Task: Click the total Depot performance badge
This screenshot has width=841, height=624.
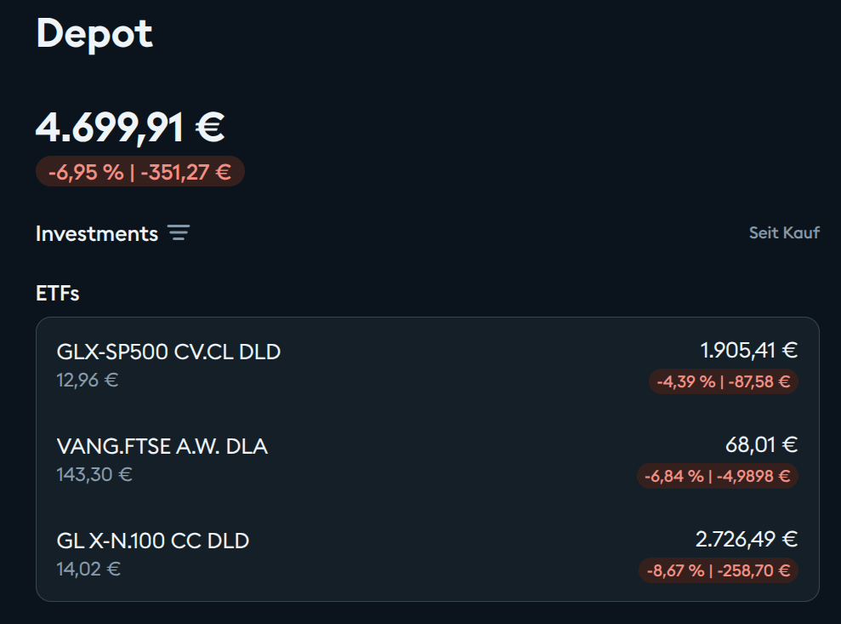Action: click(x=139, y=171)
